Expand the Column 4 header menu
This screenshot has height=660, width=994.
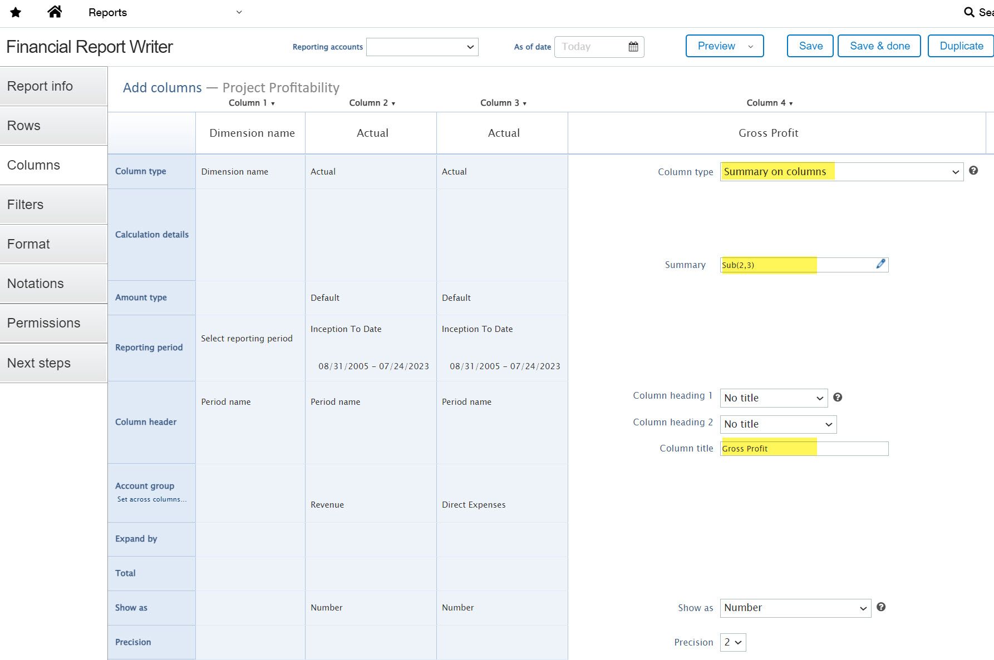(769, 103)
